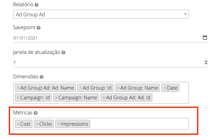Click the Janela de atualização value field
Screen dimensions: 220x137
(x=94, y=63)
